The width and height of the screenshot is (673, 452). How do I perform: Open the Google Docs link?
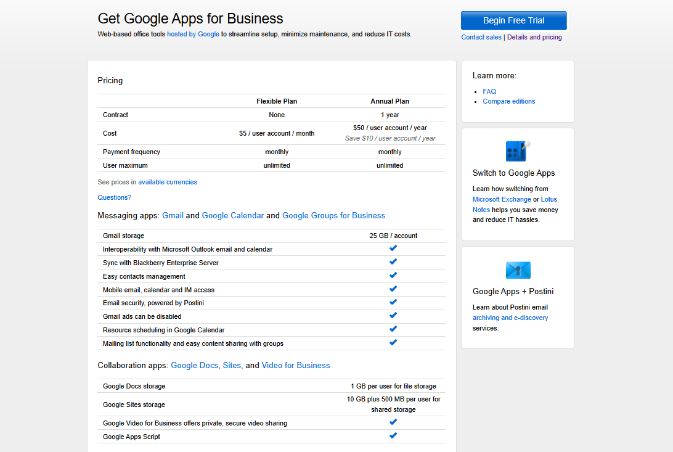pos(194,365)
